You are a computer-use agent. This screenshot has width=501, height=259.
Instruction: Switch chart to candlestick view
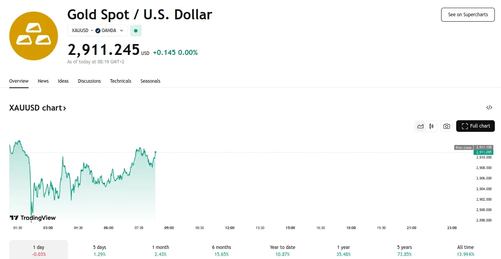tap(431, 126)
